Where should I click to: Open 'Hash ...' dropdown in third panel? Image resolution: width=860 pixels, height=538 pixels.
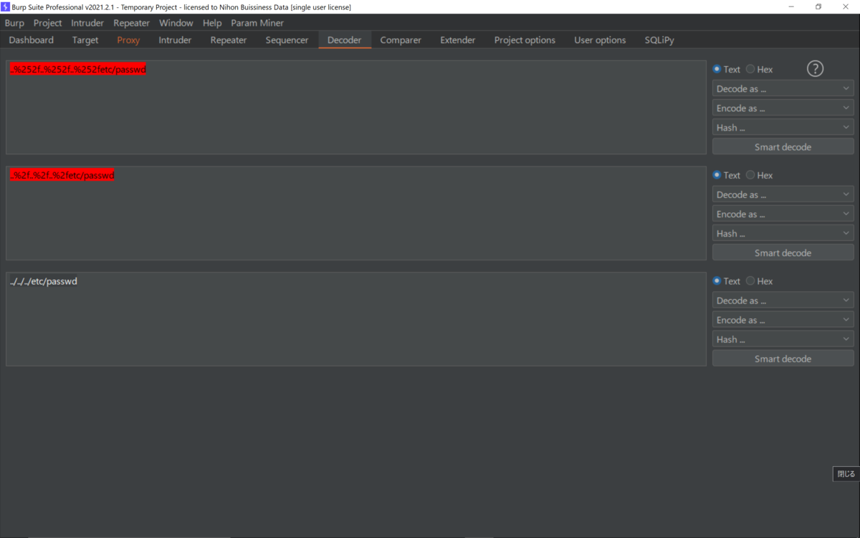[783, 339]
